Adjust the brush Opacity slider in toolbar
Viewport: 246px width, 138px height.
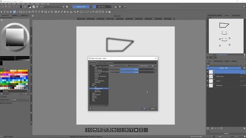pyautogui.click(x=81, y=7)
